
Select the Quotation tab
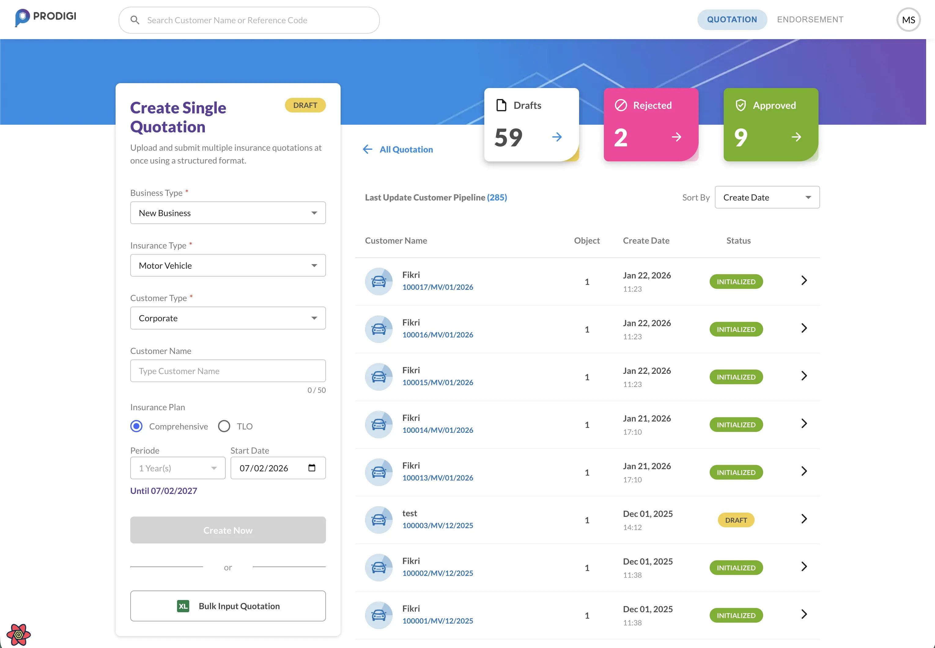point(731,20)
